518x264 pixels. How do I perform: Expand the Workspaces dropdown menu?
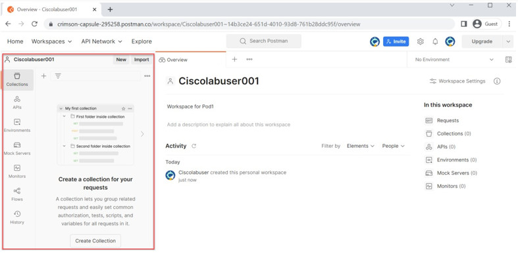coord(51,41)
